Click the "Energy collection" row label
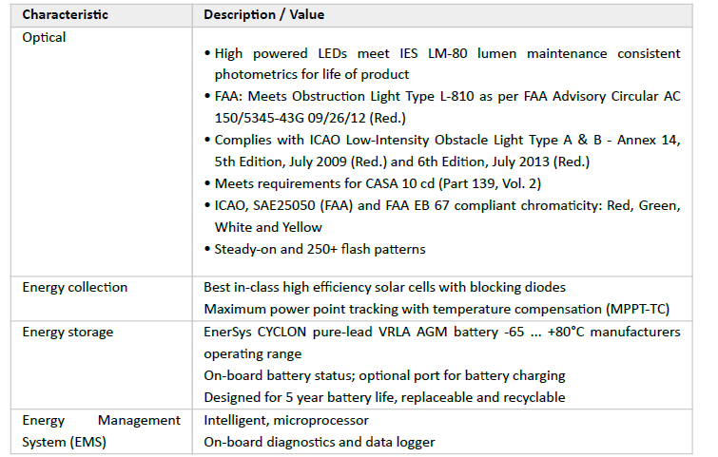This screenshot has width=718, height=457. 75,287
